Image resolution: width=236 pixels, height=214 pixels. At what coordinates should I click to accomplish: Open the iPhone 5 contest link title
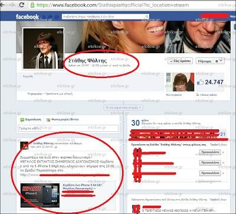(x=83, y=185)
